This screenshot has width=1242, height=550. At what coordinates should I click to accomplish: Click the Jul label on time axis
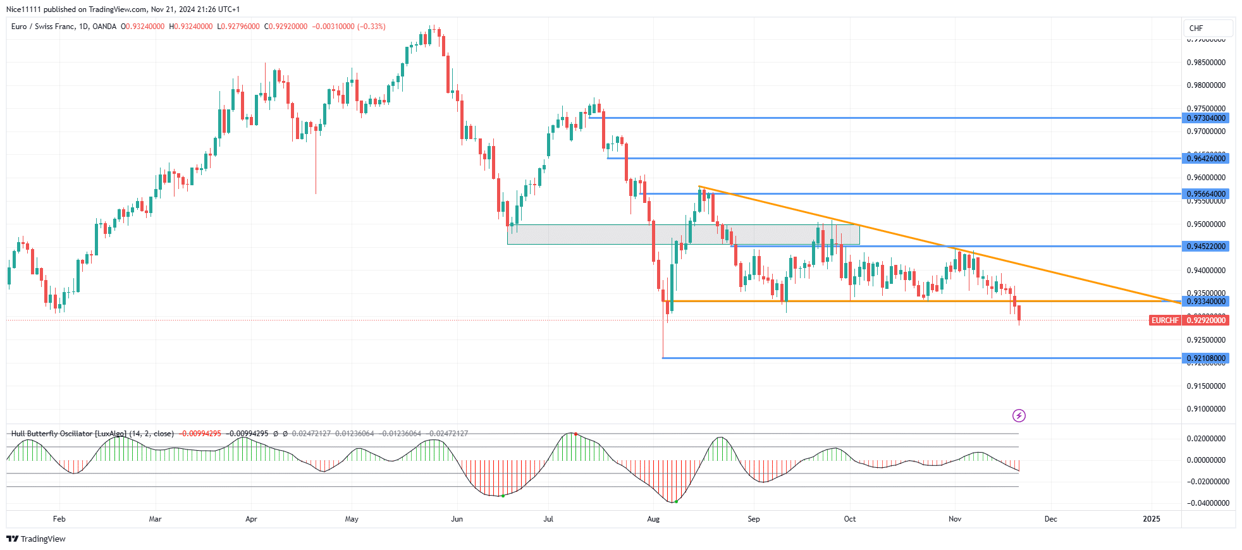(x=548, y=519)
